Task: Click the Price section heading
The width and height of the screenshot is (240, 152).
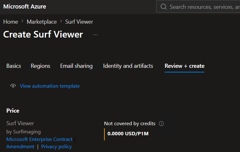Action: coord(13,111)
